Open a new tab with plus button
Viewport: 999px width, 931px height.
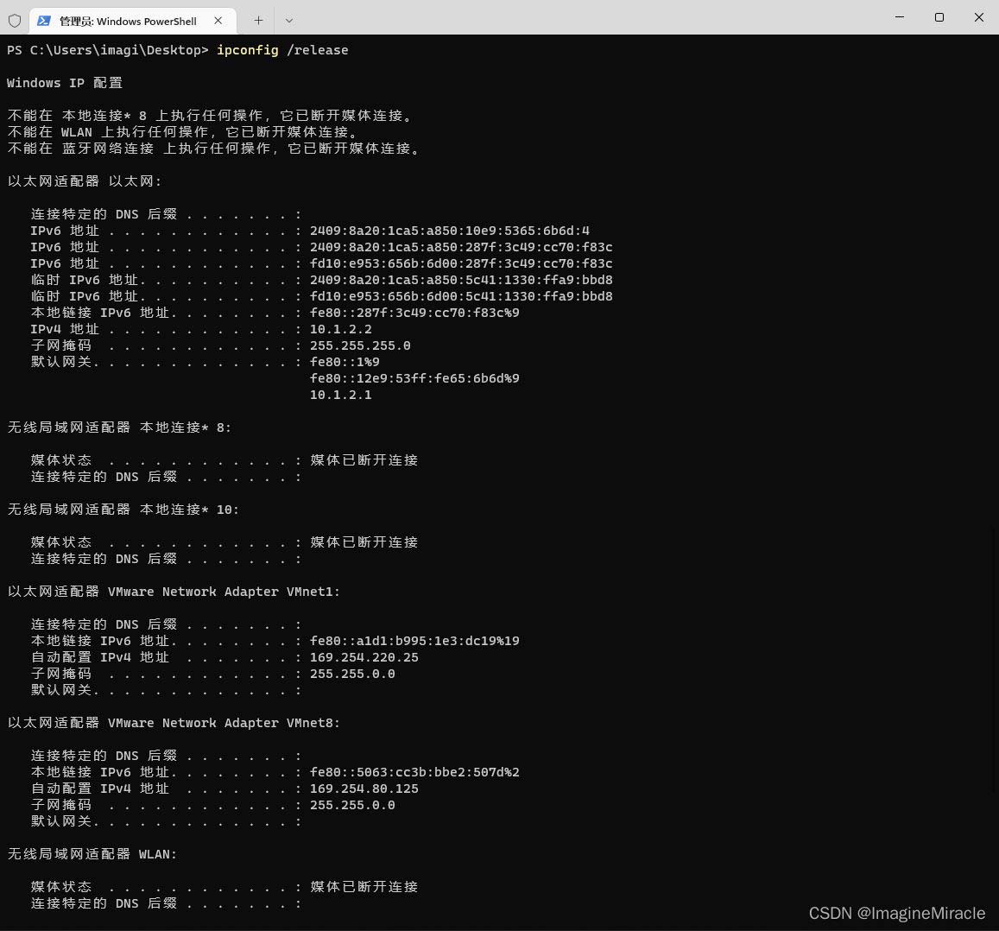258,20
